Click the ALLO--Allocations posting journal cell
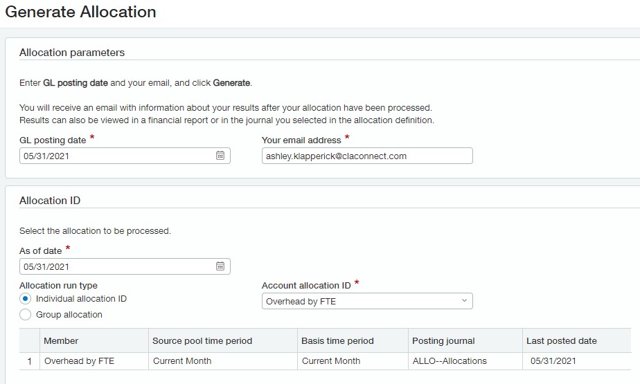The height and width of the screenshot is (384, 640). pos(450,360)
